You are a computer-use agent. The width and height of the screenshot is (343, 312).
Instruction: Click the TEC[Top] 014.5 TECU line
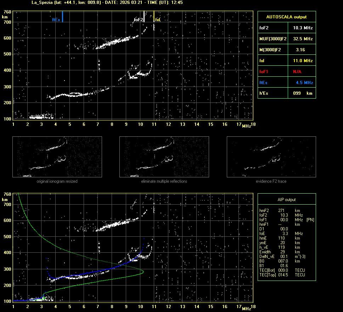pos(282,275)
